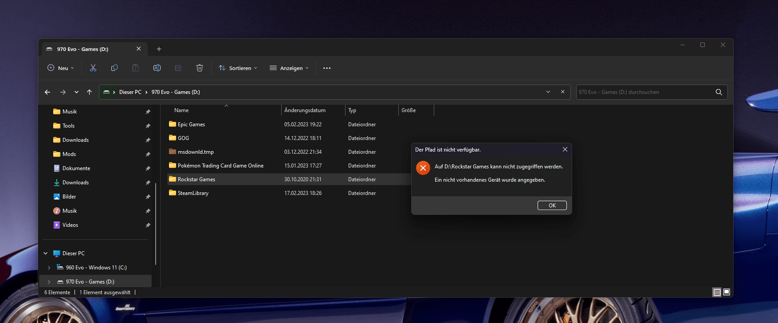Viewport: 778px width, 323px height.
Task: Select the Rockstar Games folder
Action: tap(196, 179)
